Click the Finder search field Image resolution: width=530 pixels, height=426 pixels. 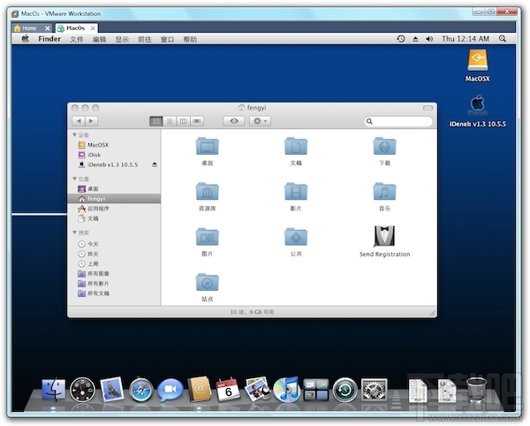point(397,121)
